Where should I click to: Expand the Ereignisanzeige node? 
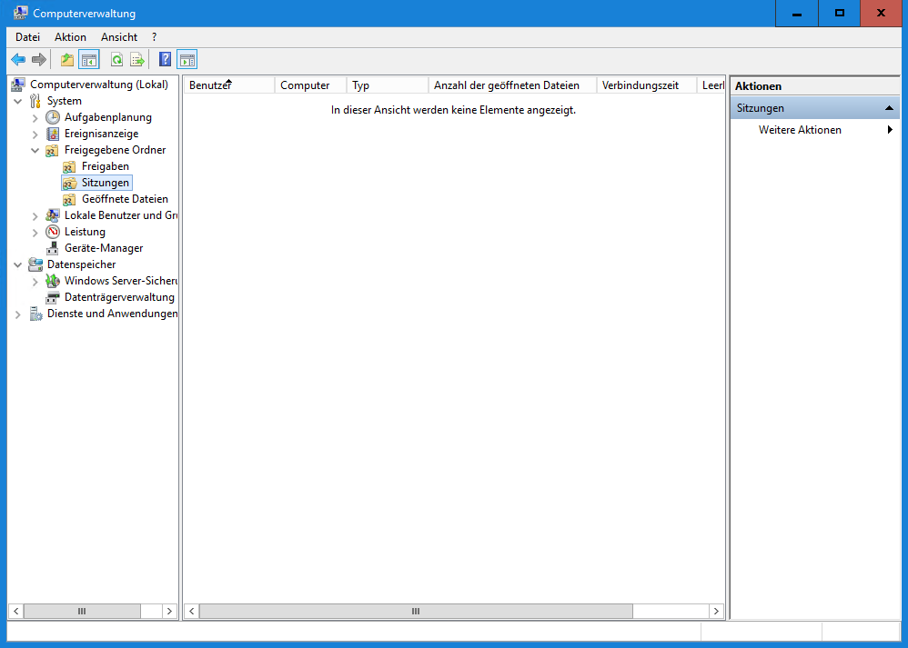click(x=35, y=135)
